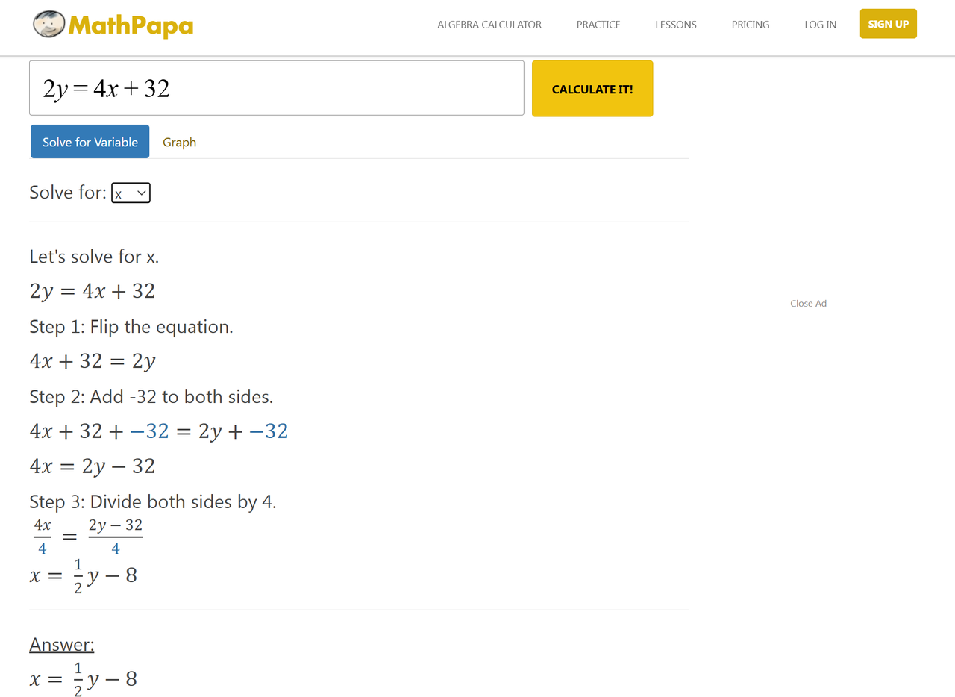The width and height of the screenshot is (955, 697).
Task: Click the underlined Answer heading
Action: tap(62, 645)
